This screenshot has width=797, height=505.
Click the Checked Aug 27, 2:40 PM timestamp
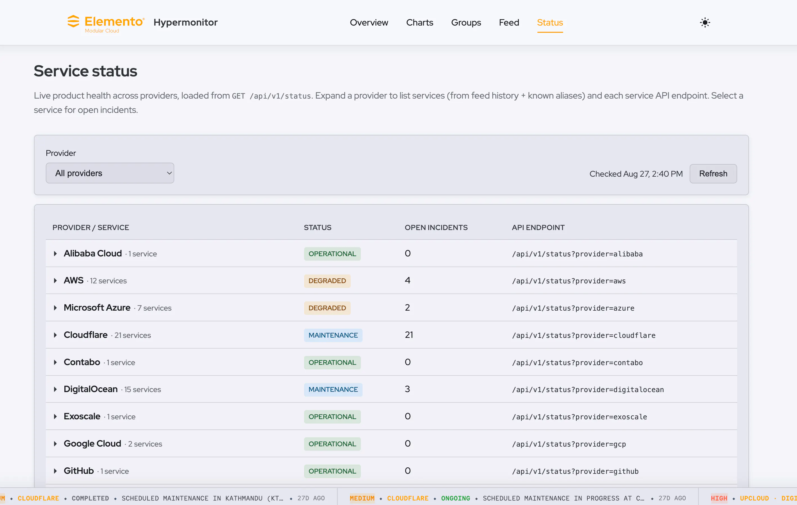[x=636, y=174]
